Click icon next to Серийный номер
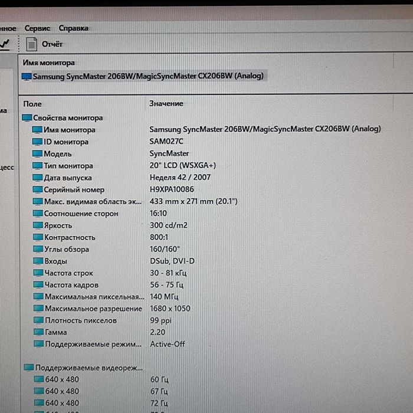This screenshot has height=413, width=413. [38, 189]
